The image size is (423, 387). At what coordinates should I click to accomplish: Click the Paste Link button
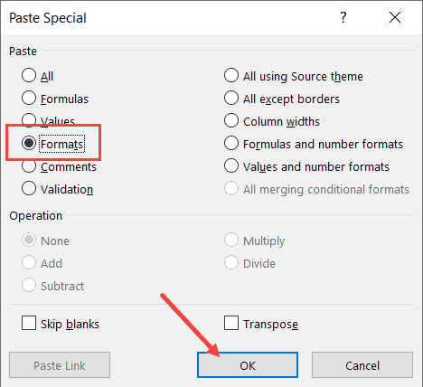pyautogui.click(x=60, y=365)
